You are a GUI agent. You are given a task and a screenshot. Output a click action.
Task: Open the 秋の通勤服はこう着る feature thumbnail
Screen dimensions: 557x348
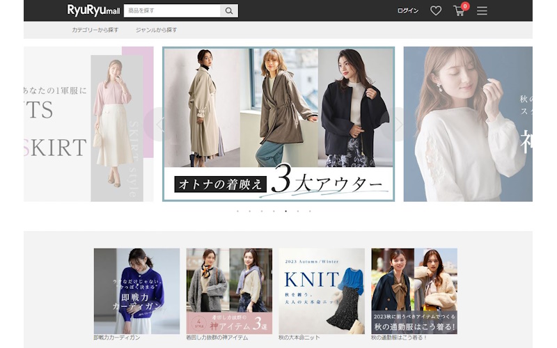click(414, 290)
